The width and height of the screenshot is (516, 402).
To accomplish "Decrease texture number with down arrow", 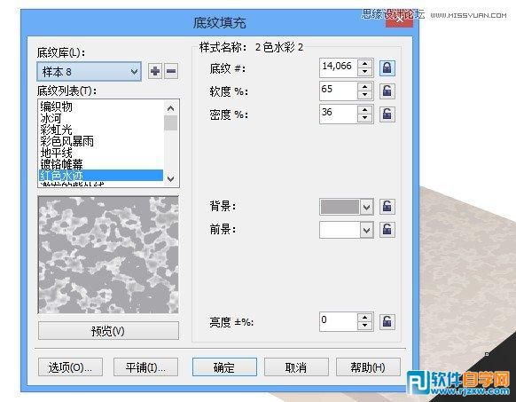I will [x=364, y=72].
